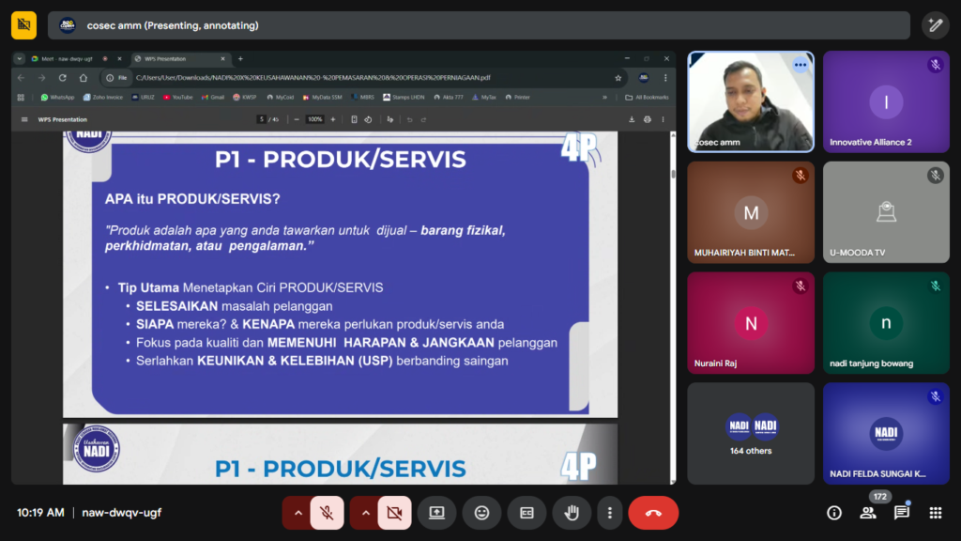Click the annotation pen icon at top right
This screenshot has height=541, width=961.
(x=935, y=25)
